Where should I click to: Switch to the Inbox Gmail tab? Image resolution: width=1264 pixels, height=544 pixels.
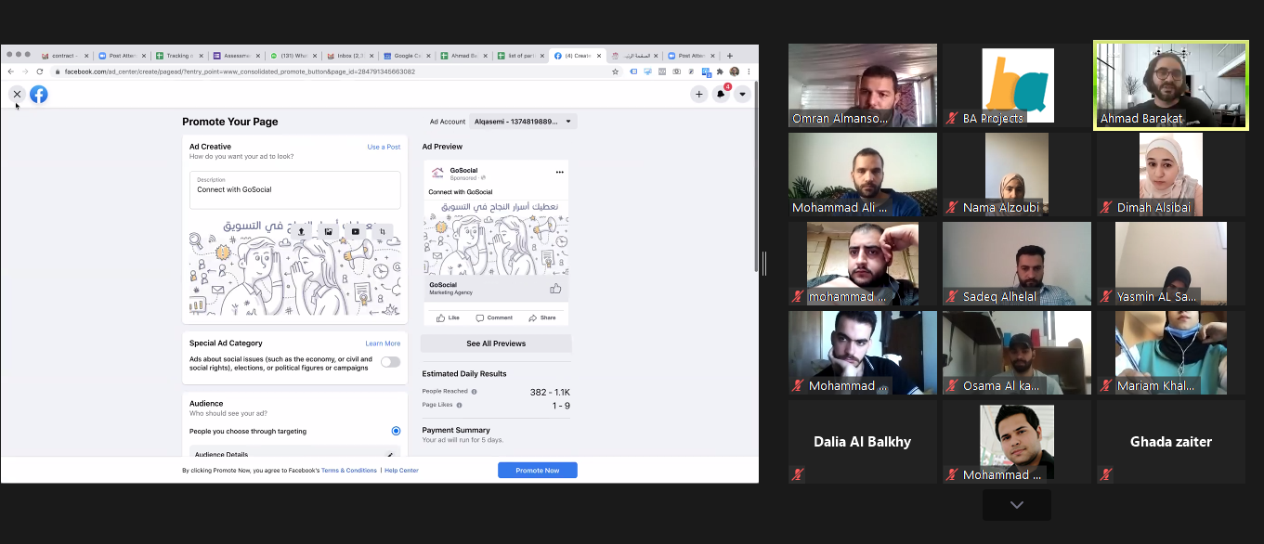[348, 56]
